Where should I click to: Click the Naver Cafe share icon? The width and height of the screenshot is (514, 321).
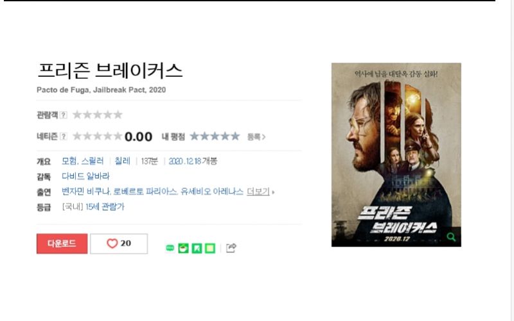coord(183,248)
